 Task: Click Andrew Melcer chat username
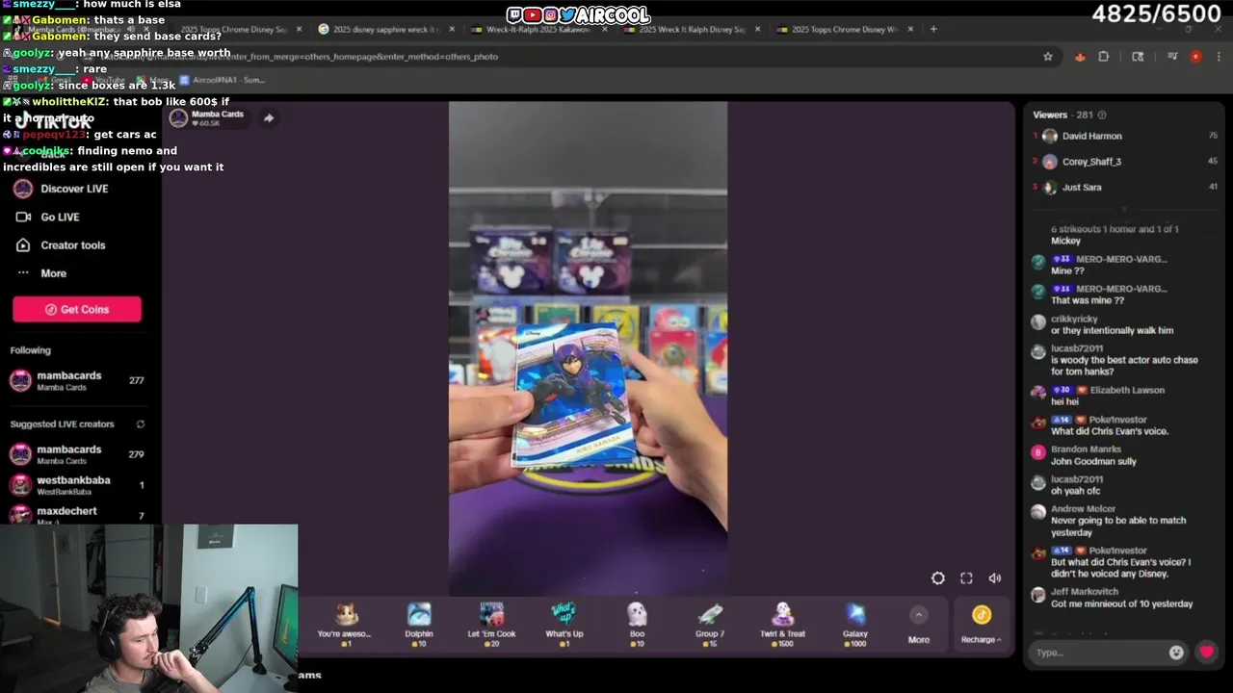pos(1083,509)
